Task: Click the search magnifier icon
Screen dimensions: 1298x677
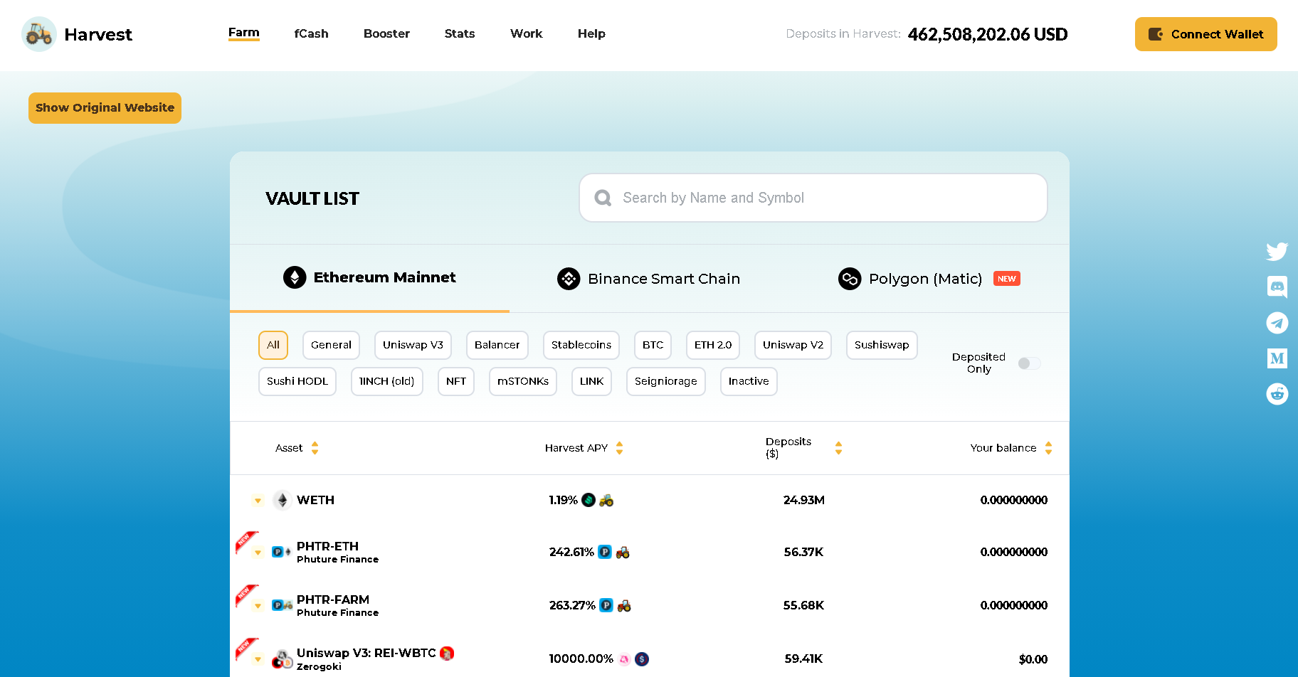Action: tap(603, 198)
